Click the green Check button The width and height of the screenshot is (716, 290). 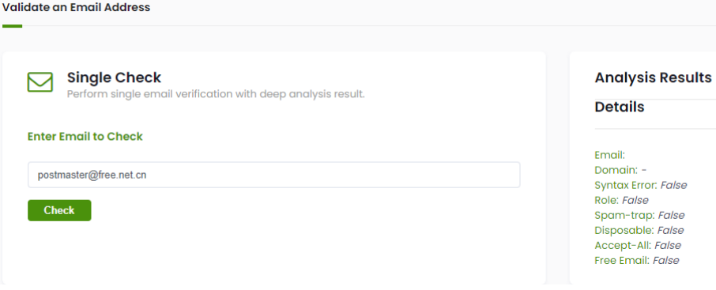tap(59, 210)
